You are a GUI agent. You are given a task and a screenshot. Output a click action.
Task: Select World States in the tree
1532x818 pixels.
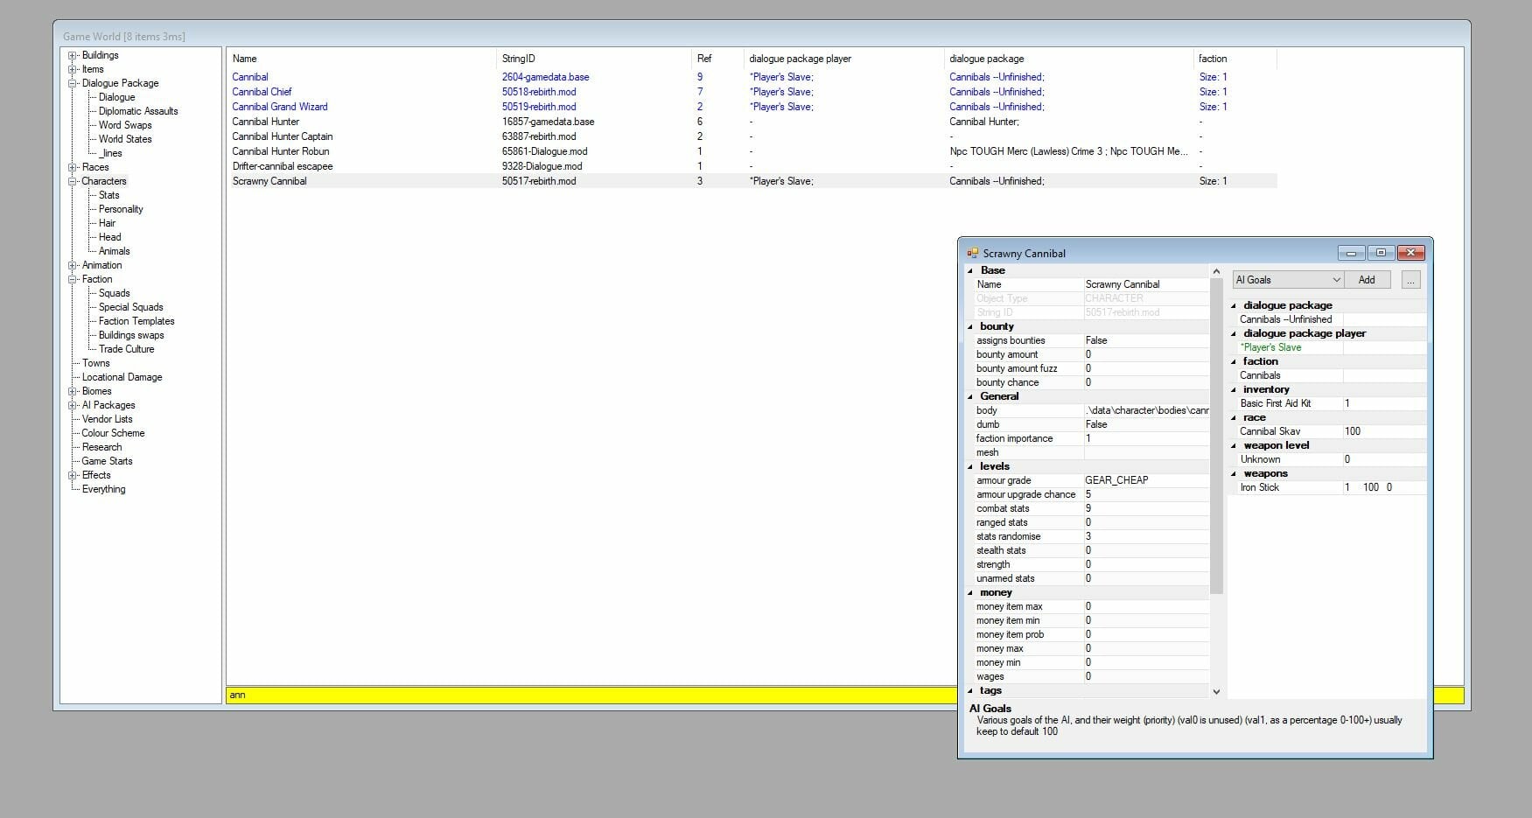point(125,139)
